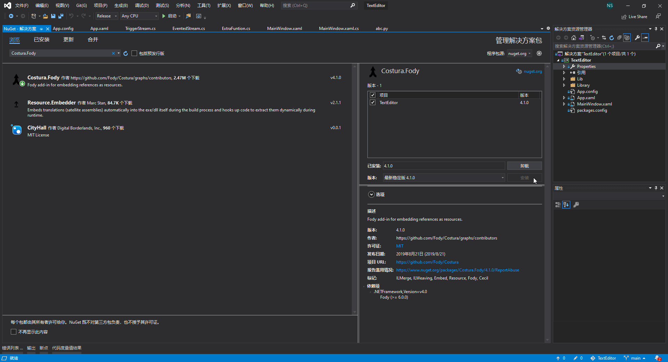Collapse all items in Solution Explorer

click(619, 38)
